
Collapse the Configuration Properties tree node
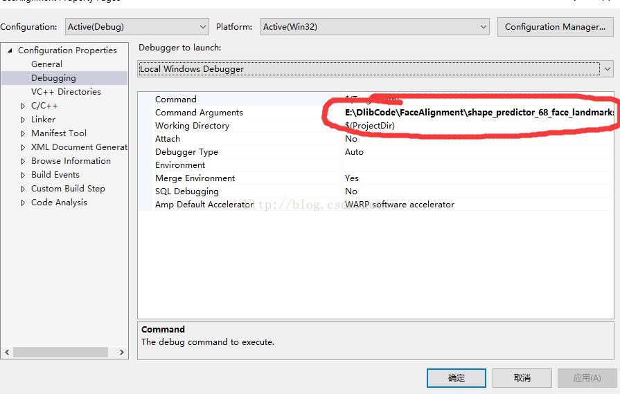pos(10,50)
